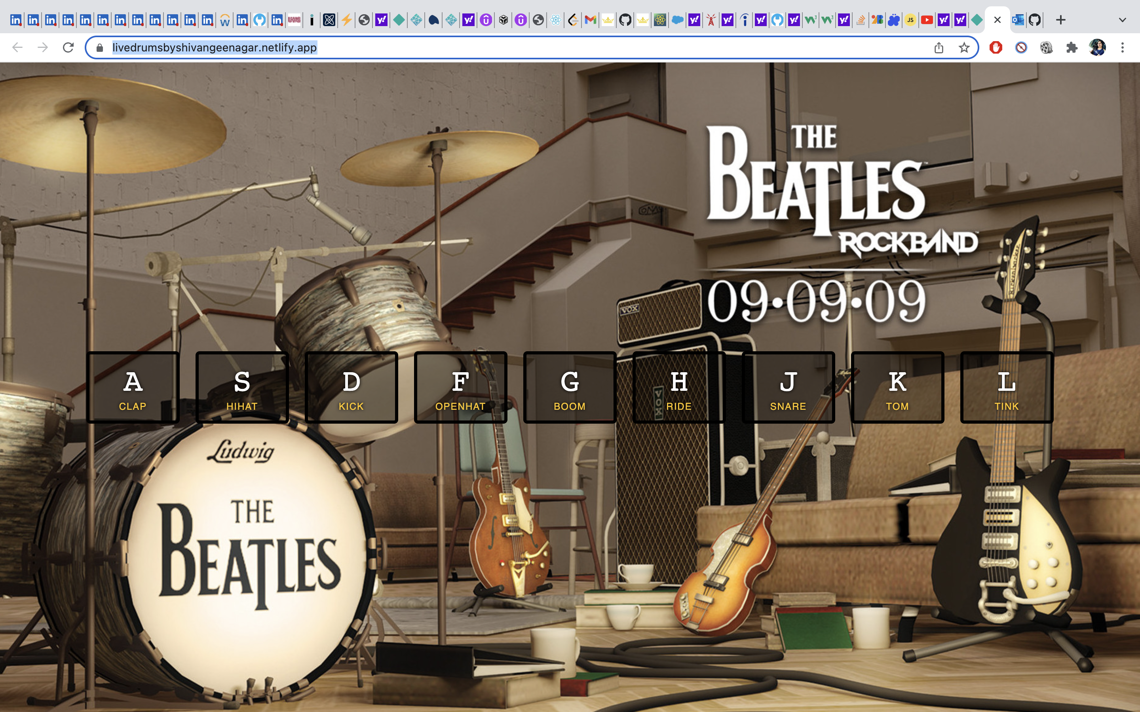Switch to the maroon logo tab
Viewport: 1140px width, 712px height.
click(x=294, y=20)
